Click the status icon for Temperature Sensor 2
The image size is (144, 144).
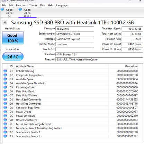coord(5,136)
